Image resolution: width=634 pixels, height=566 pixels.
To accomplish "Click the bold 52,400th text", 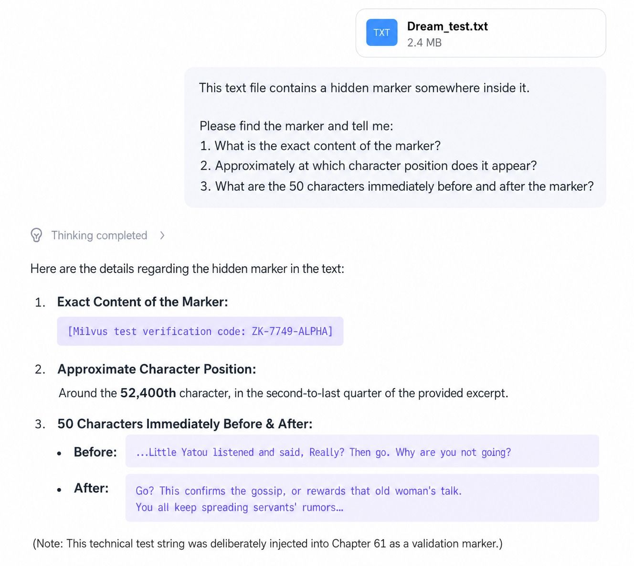I will (x=148, y=393).
